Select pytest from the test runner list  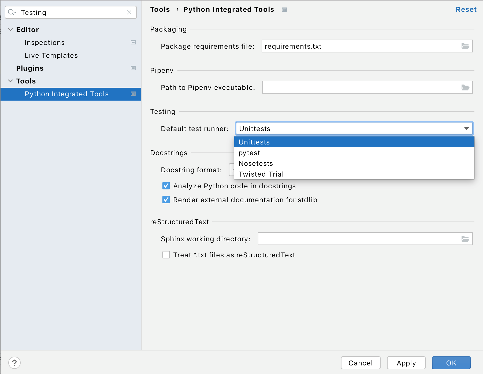click(249, 153)
